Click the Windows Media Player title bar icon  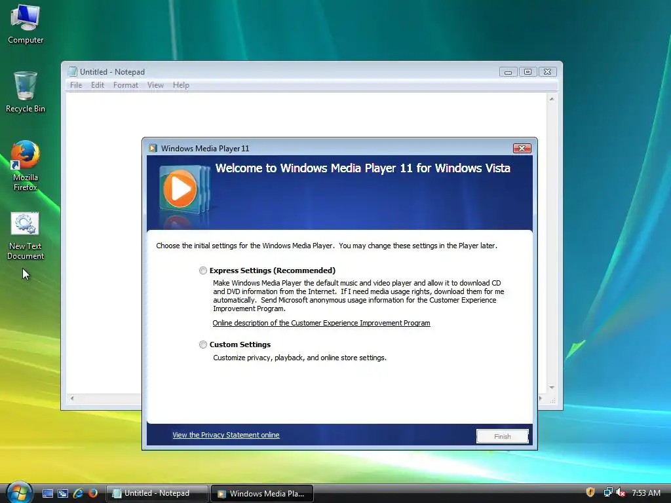pyautogui.click(x=153, y=149)
